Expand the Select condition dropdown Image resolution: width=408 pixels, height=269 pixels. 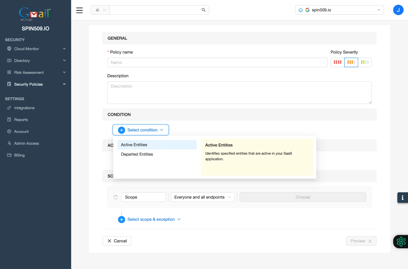(x=141, y=130)
